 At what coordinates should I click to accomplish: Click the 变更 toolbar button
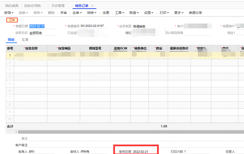coord(106,13)
